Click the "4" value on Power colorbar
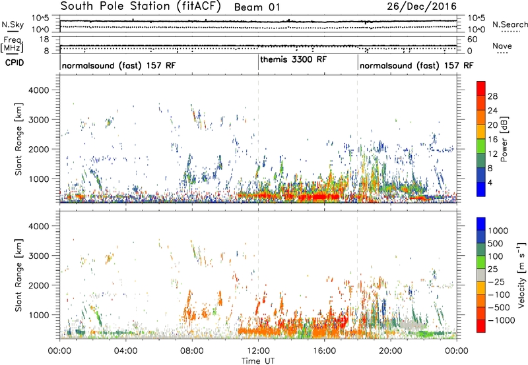The height and width of the screenshot is (365, 528). (490, 182)
